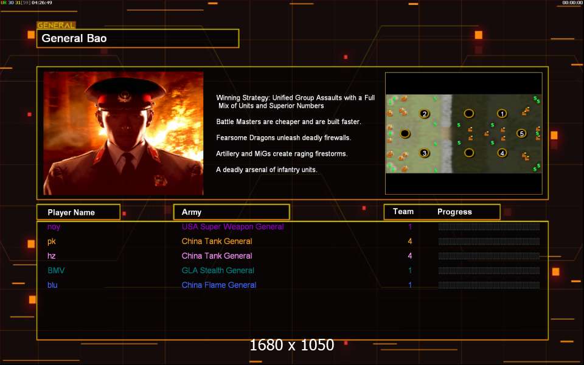Click the solid black start marker on minimap
Screen dimensions: 584x365
tap(405, 133)
